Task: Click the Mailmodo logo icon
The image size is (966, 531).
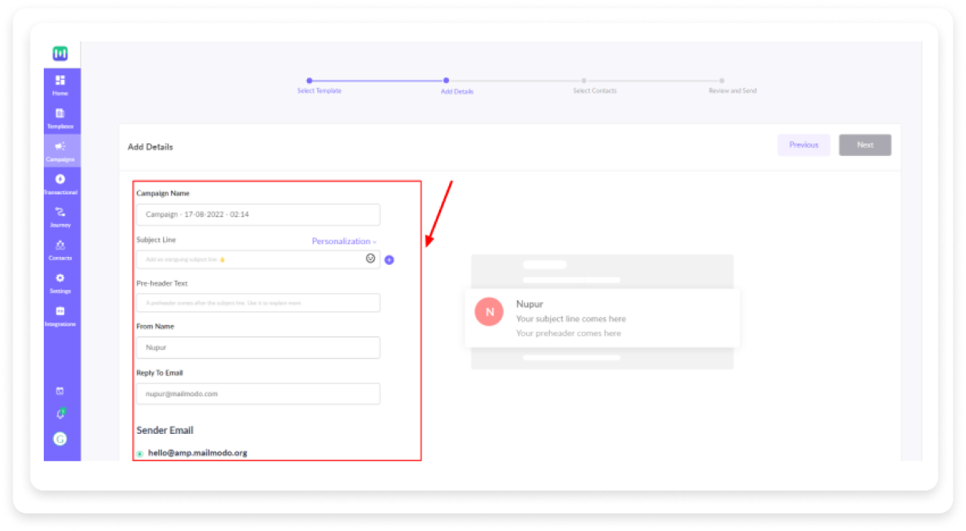Action: [x=60, y=53]
